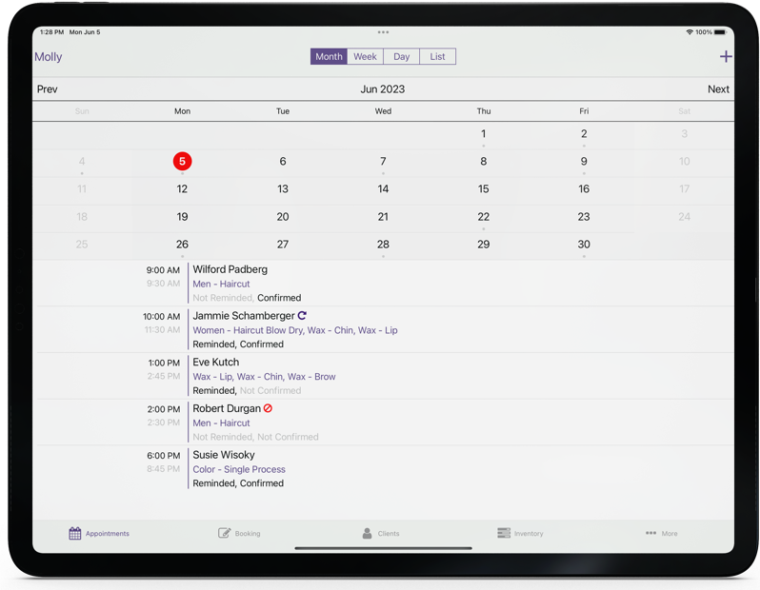
Task: Select June 14 on the calendar
Action: click(x=383, y=189)
